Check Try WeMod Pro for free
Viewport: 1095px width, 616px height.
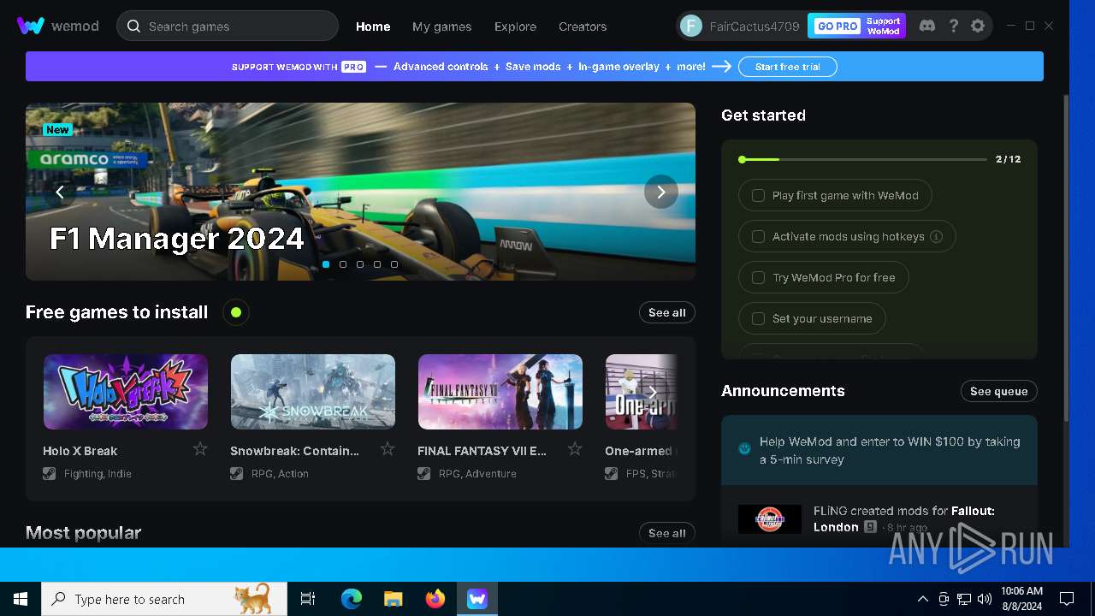coord(758,277)
